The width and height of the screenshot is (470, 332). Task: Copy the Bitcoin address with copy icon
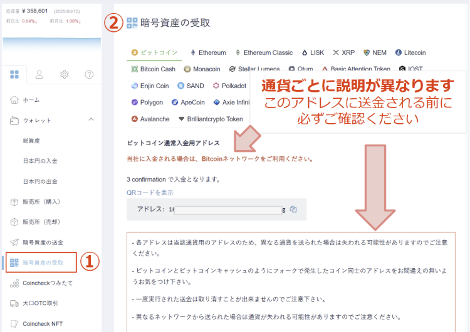pyautogui.click(x=293, y=209)
